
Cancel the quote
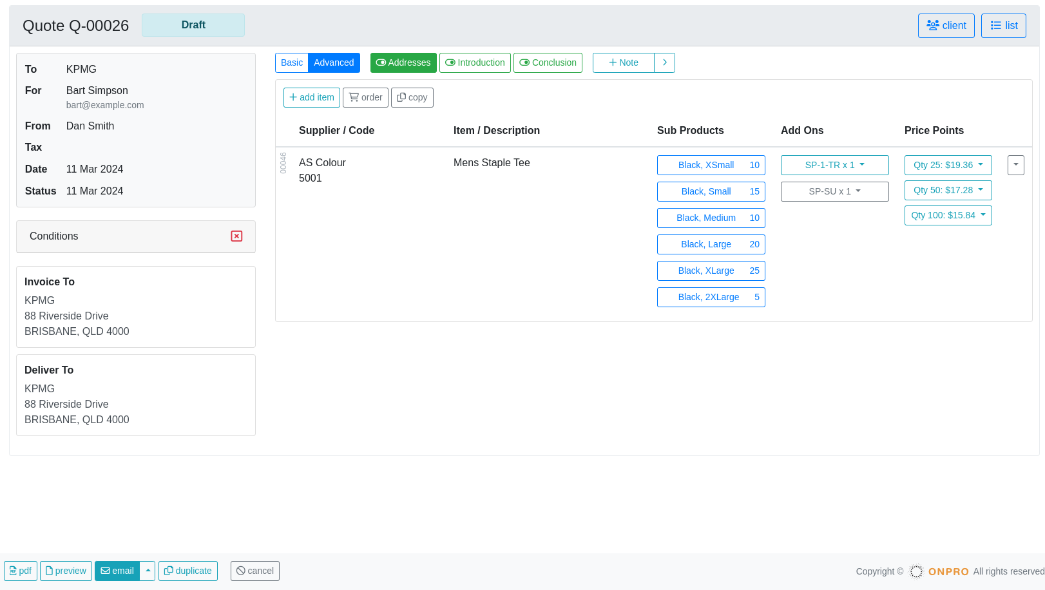(255, 571)
